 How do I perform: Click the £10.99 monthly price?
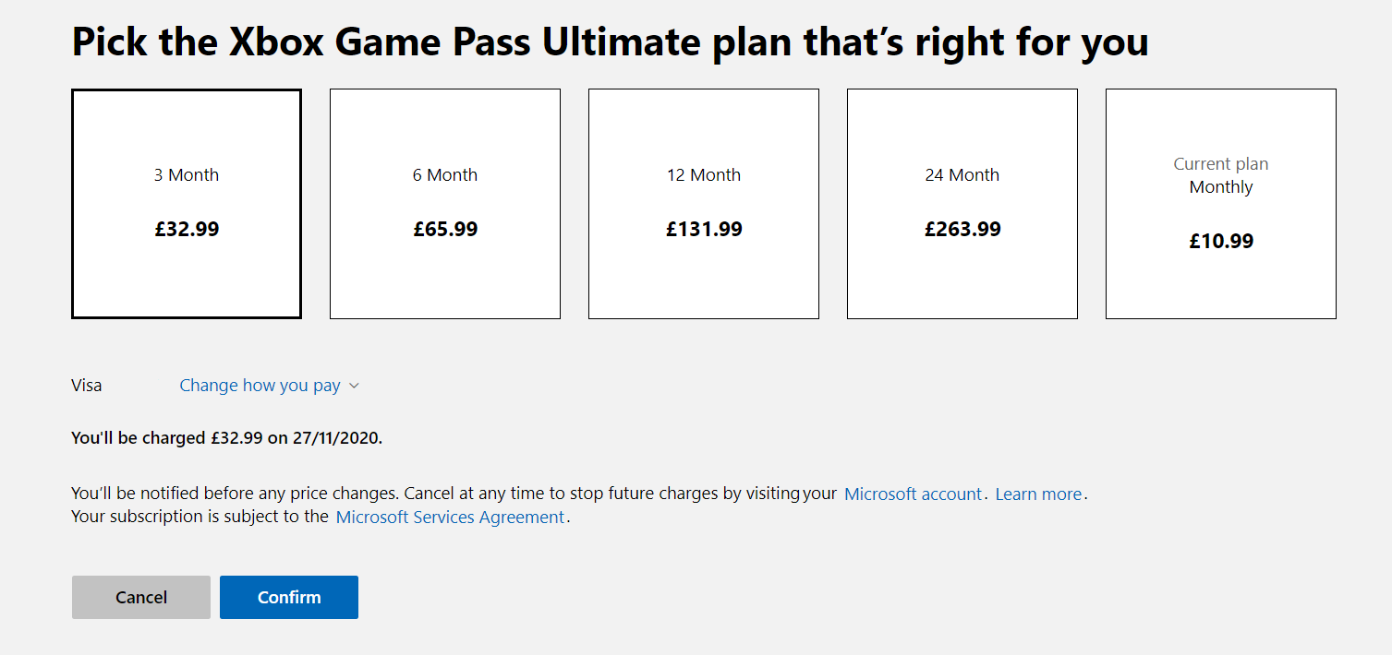pyautogui.click(x=1220, y=241)
